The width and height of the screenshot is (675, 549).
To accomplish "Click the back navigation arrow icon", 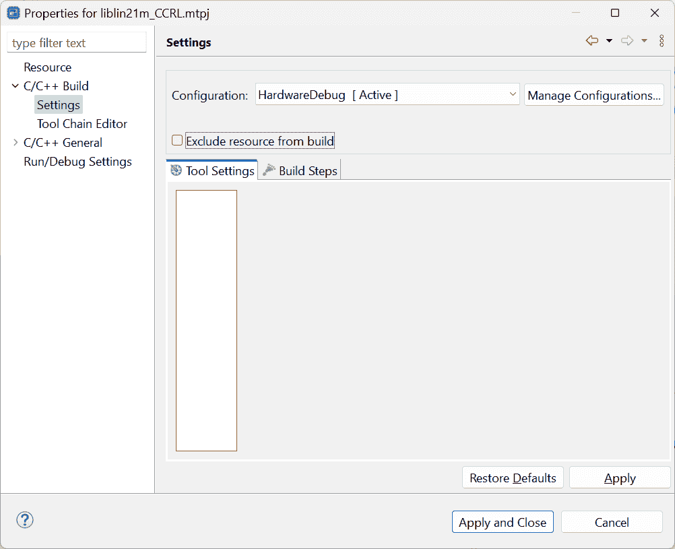I will tap(592, 41).
